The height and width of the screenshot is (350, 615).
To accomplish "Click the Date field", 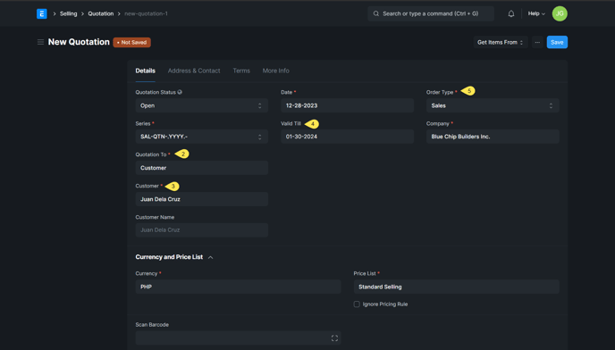I will [x=347, y=105].
